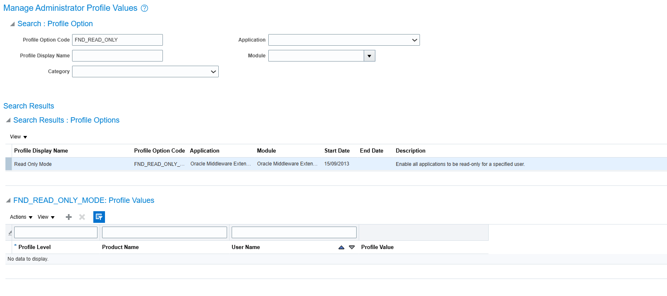Sort User Name column descending

pyautogui.click(x=352, y=247)
